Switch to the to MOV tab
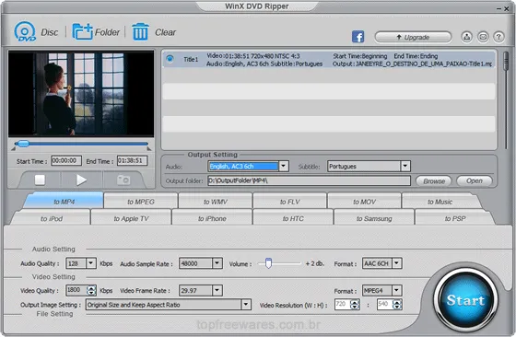516x337 pixels. pyautogui.click(x=364, y=202)
